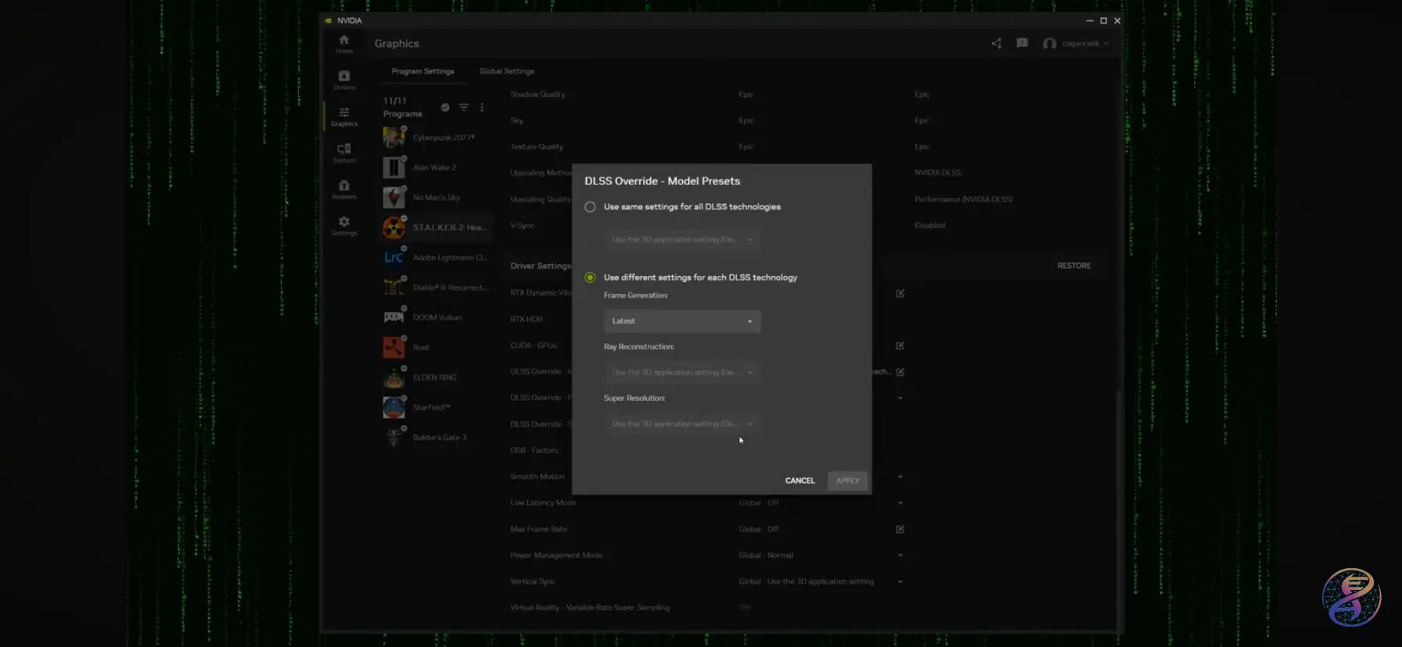Click the 'Power Management Mode' setting label
The image size is (1402, 647).
[556, 556]
